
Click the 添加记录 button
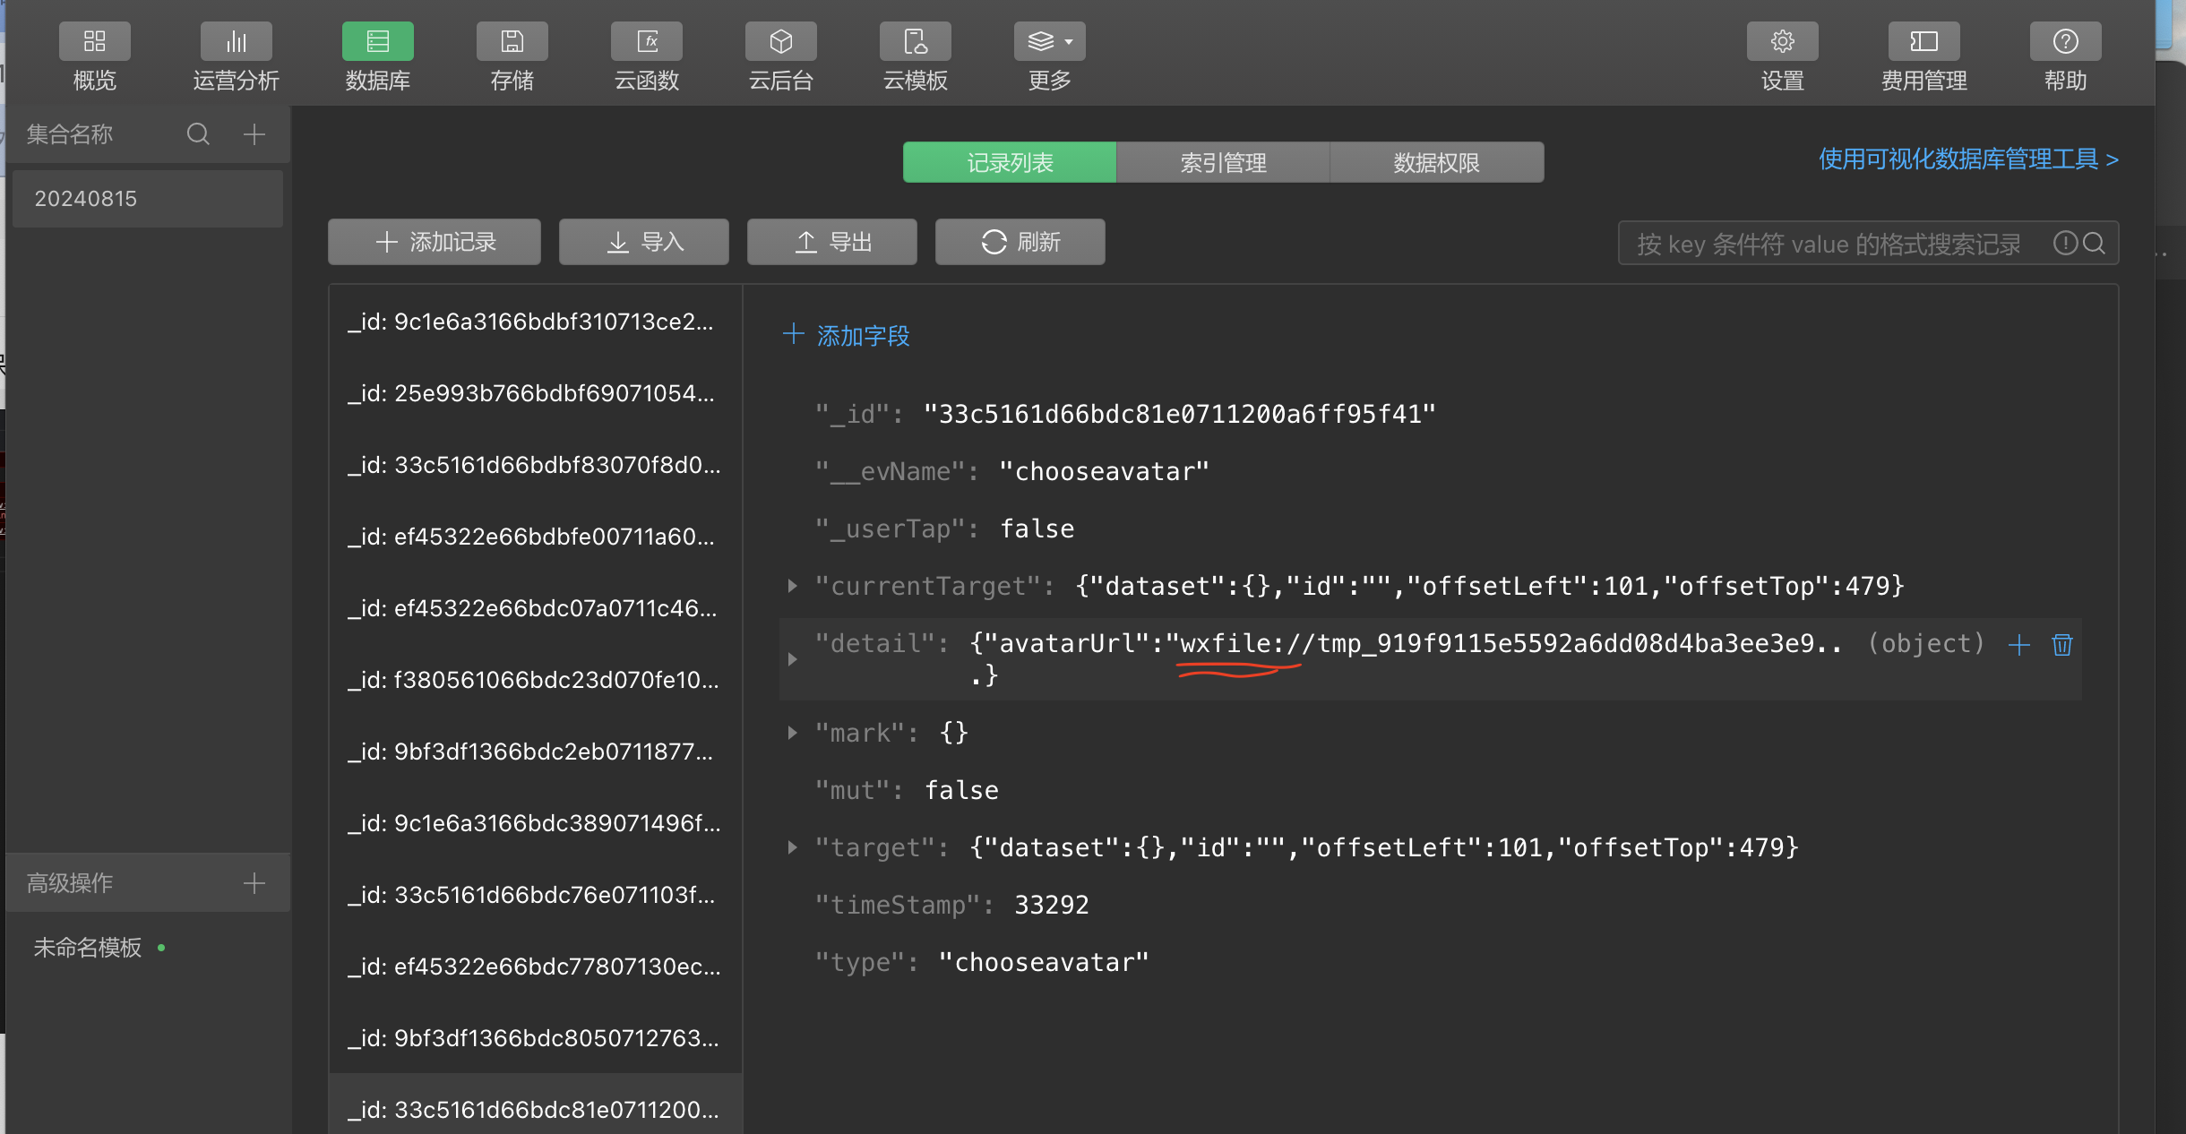[435, 242]
